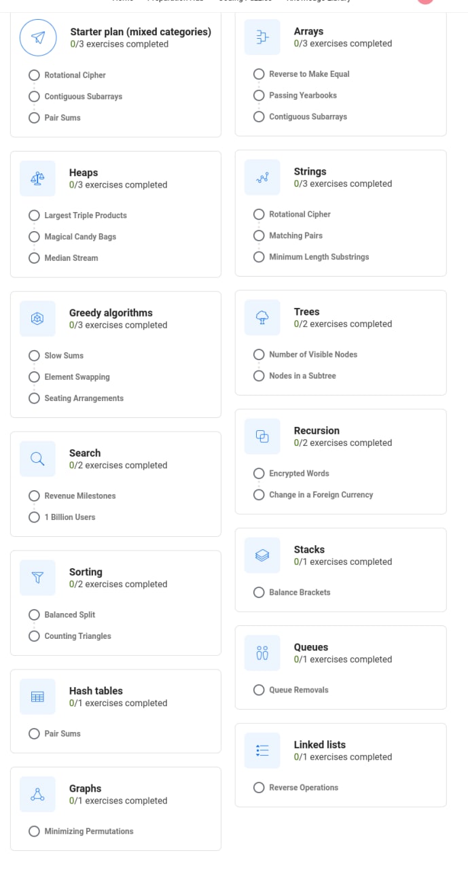Click the Sorting funnel icon
468x870 pixels.
tap(37, 577)
